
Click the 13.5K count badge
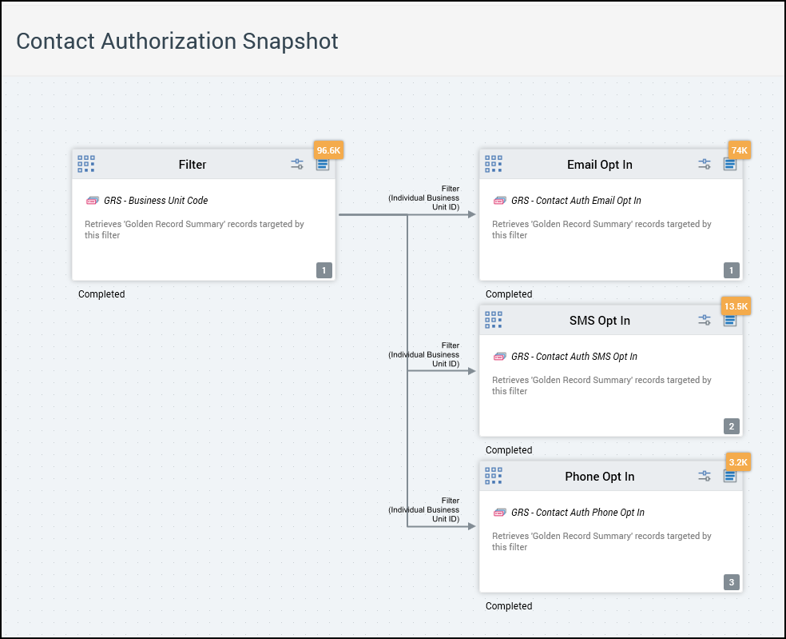pyautogui.click(x=736, y=306)
